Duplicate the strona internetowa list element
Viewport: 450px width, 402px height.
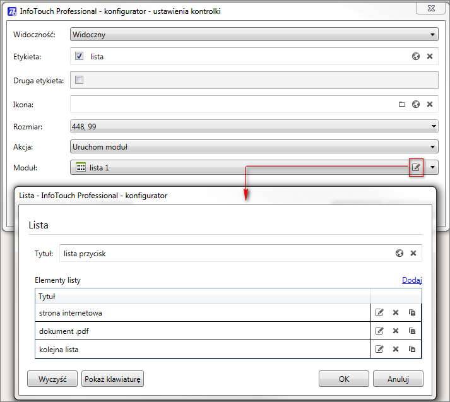[x=412, y=312]
